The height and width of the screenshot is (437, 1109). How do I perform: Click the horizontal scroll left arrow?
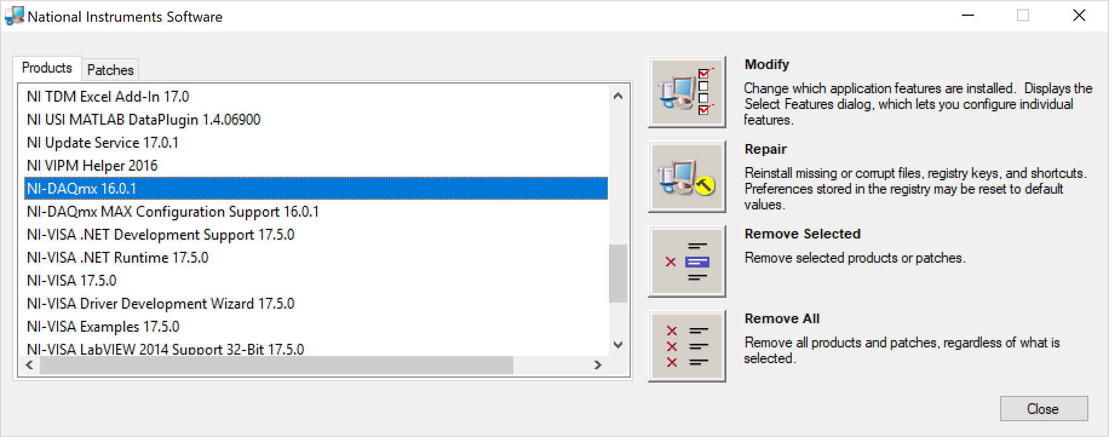pos(29,365)
